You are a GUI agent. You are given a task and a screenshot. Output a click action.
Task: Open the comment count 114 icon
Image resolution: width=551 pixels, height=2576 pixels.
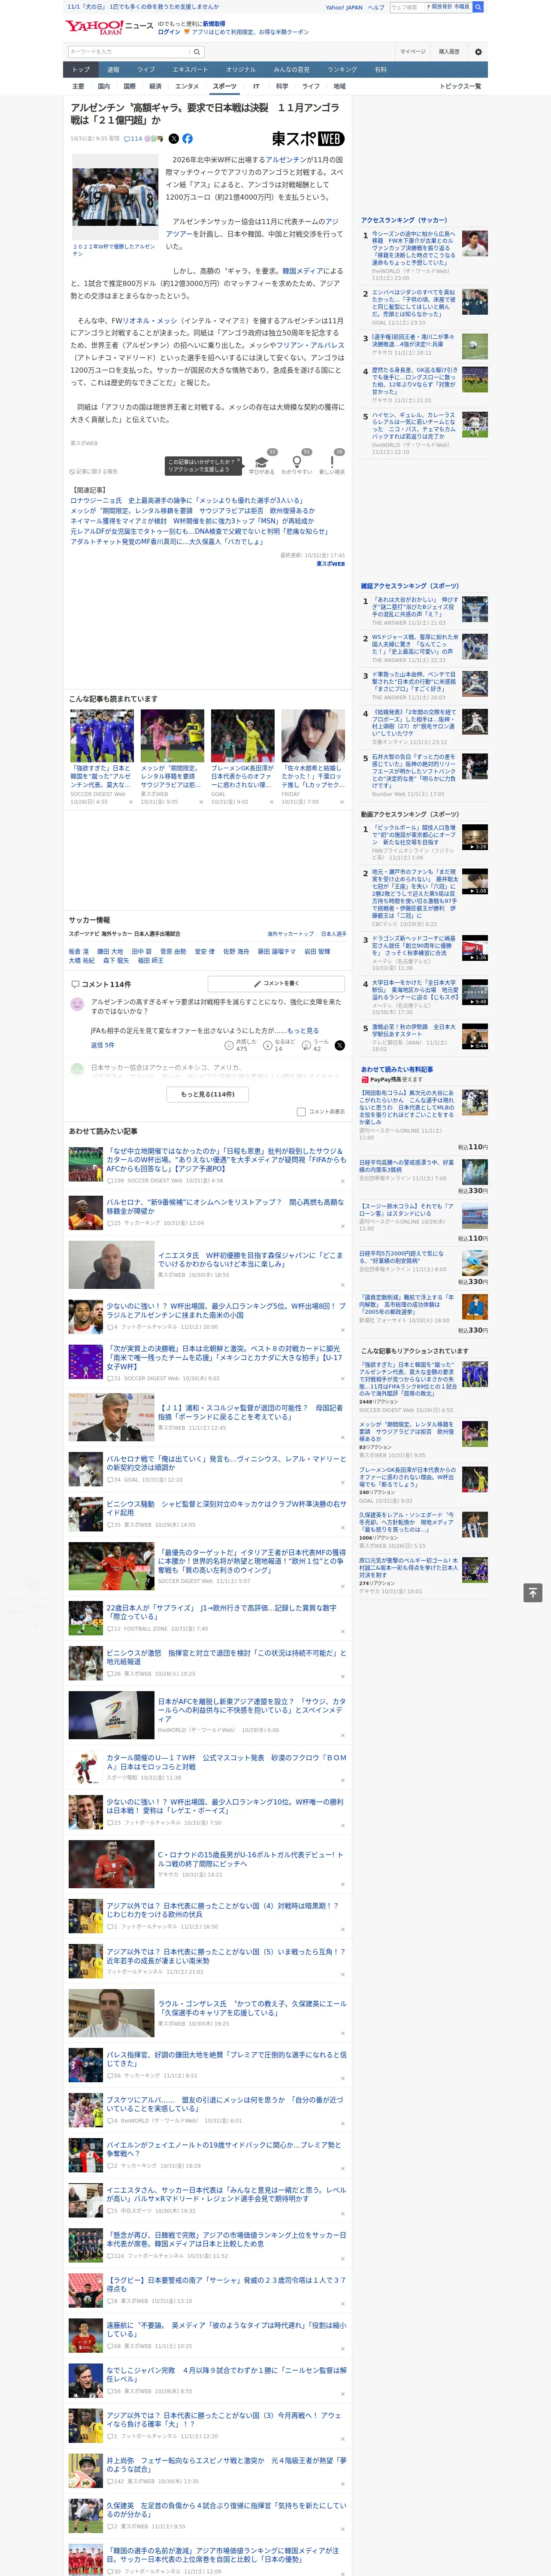[x=132, y=139]
